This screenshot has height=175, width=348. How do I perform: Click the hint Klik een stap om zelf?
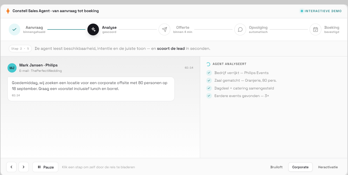pos(98,167)
